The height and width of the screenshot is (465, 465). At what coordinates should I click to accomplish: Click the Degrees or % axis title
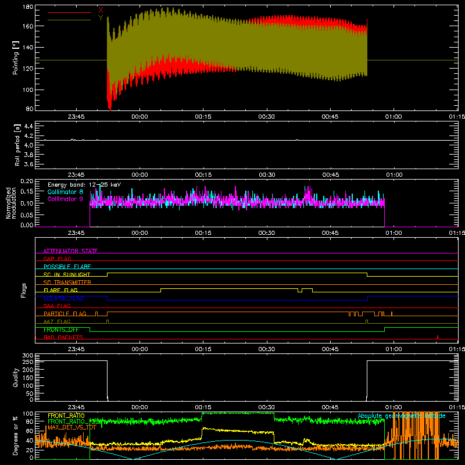click(x=16, y=435)
